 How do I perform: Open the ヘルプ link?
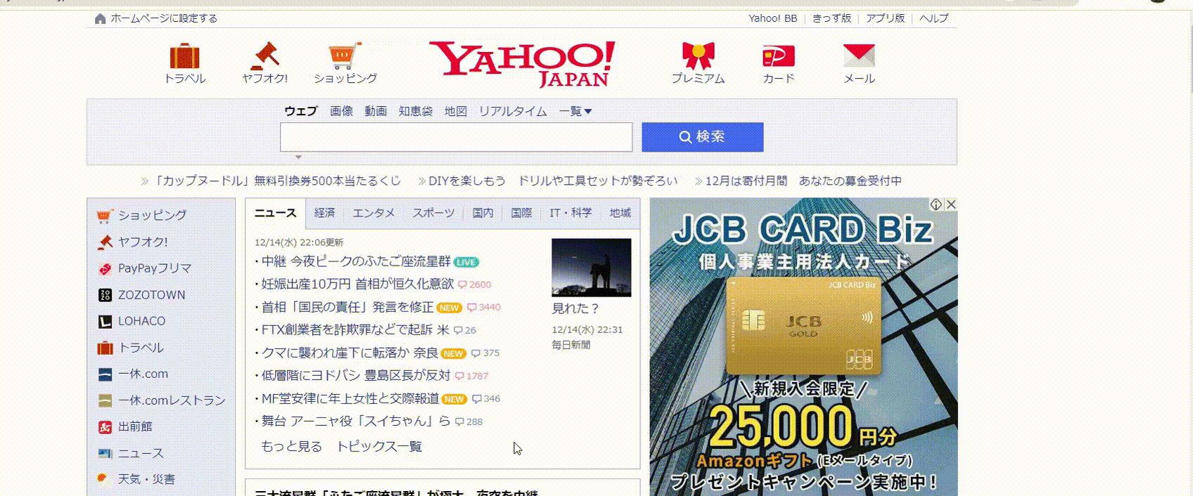[x=934, y=18]
